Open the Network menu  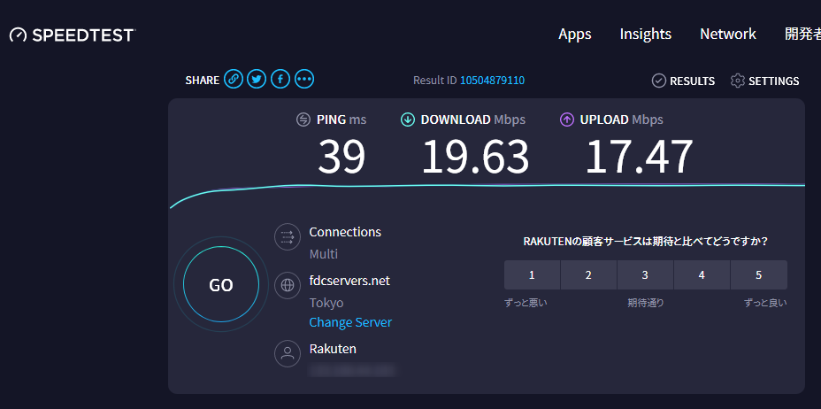click(x=728, y=34)
